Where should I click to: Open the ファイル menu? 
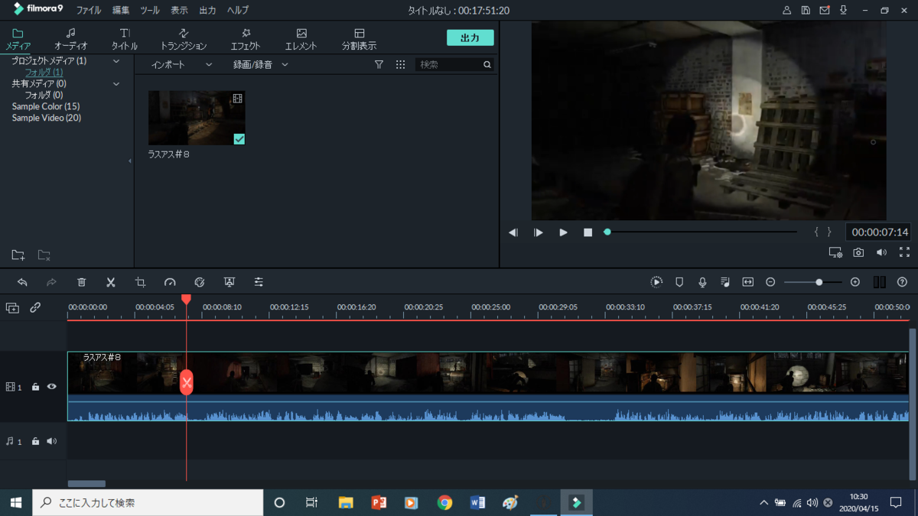pyautogui.click(x=89, y=11)
